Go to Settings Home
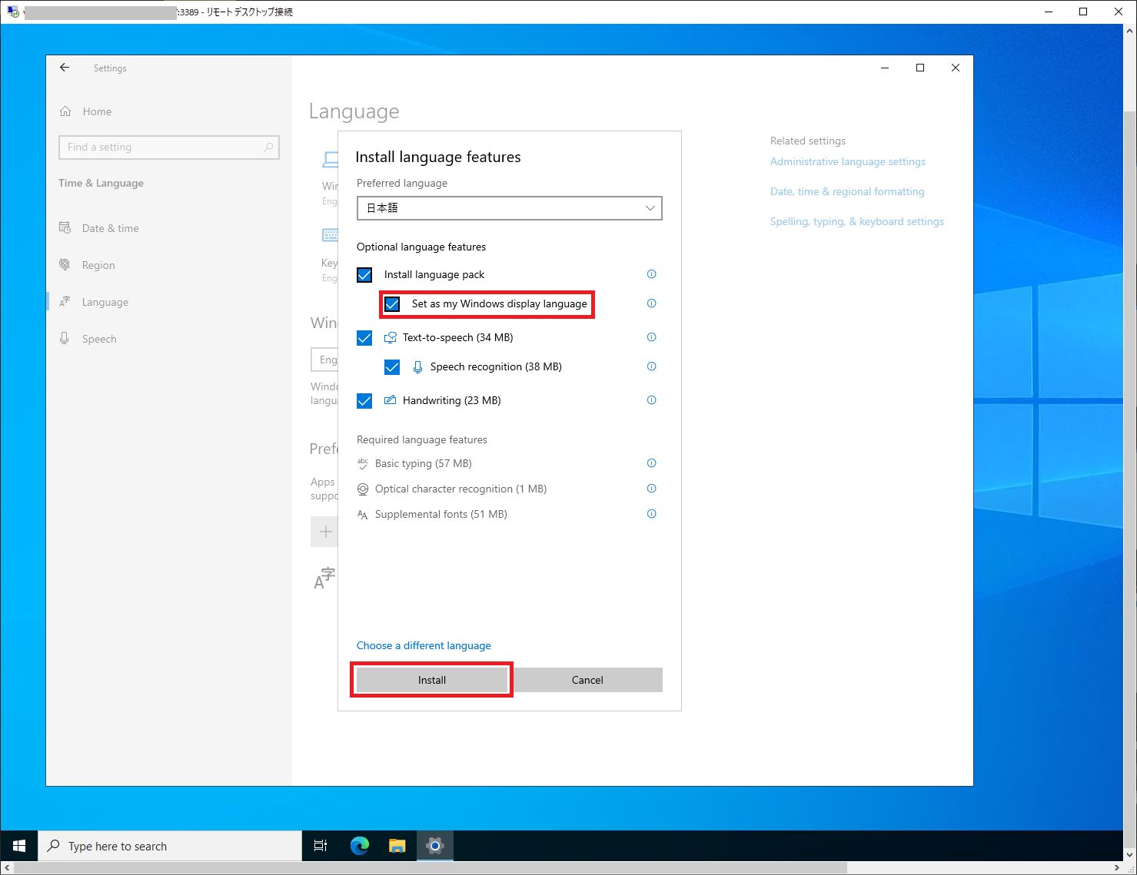The width and height of the screenshot is (1137, 875). (x=97, y=111)
